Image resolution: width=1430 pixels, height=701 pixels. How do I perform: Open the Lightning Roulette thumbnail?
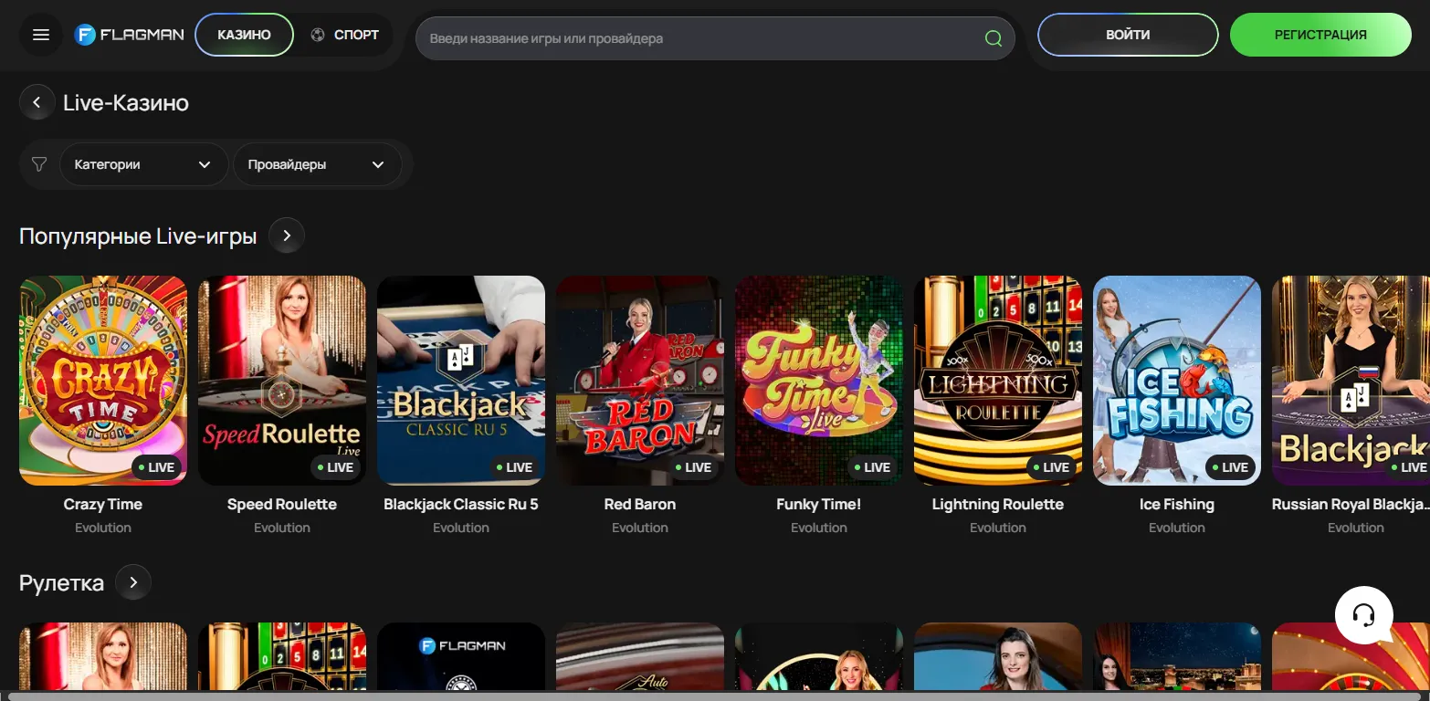998,381
